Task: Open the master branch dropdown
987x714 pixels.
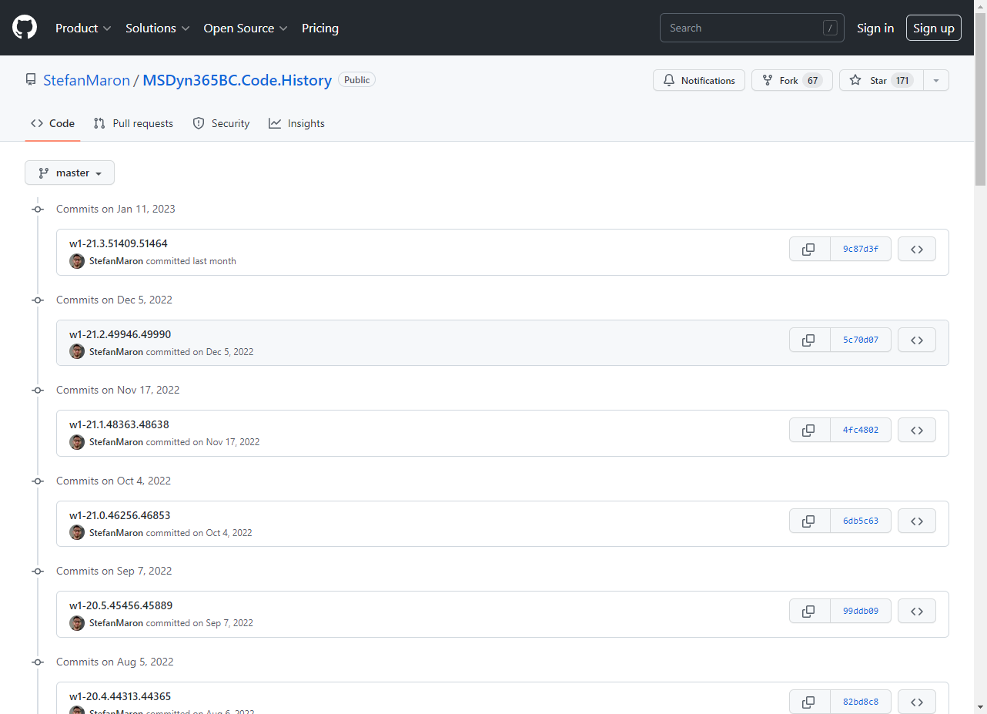Action: 70,173
